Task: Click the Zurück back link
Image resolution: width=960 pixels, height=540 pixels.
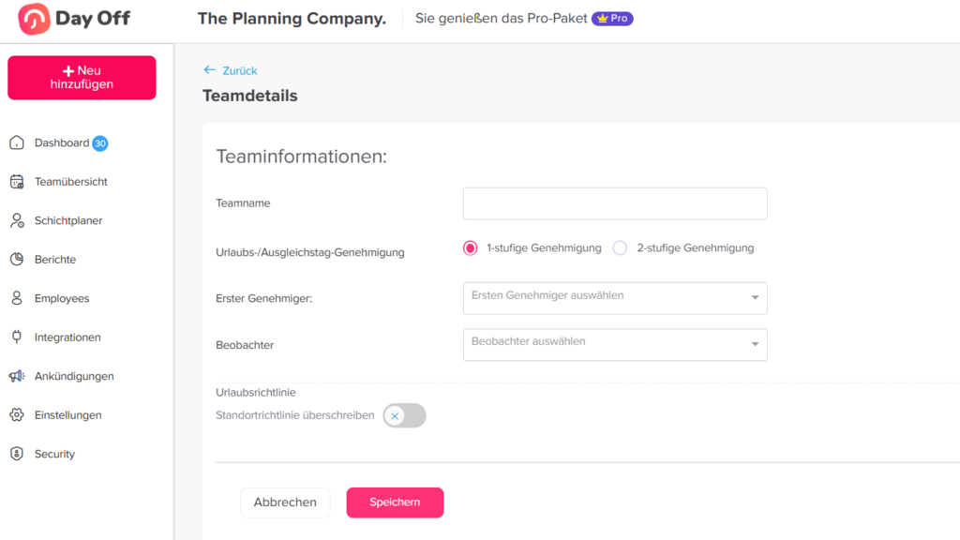Action: click(231, 70)
